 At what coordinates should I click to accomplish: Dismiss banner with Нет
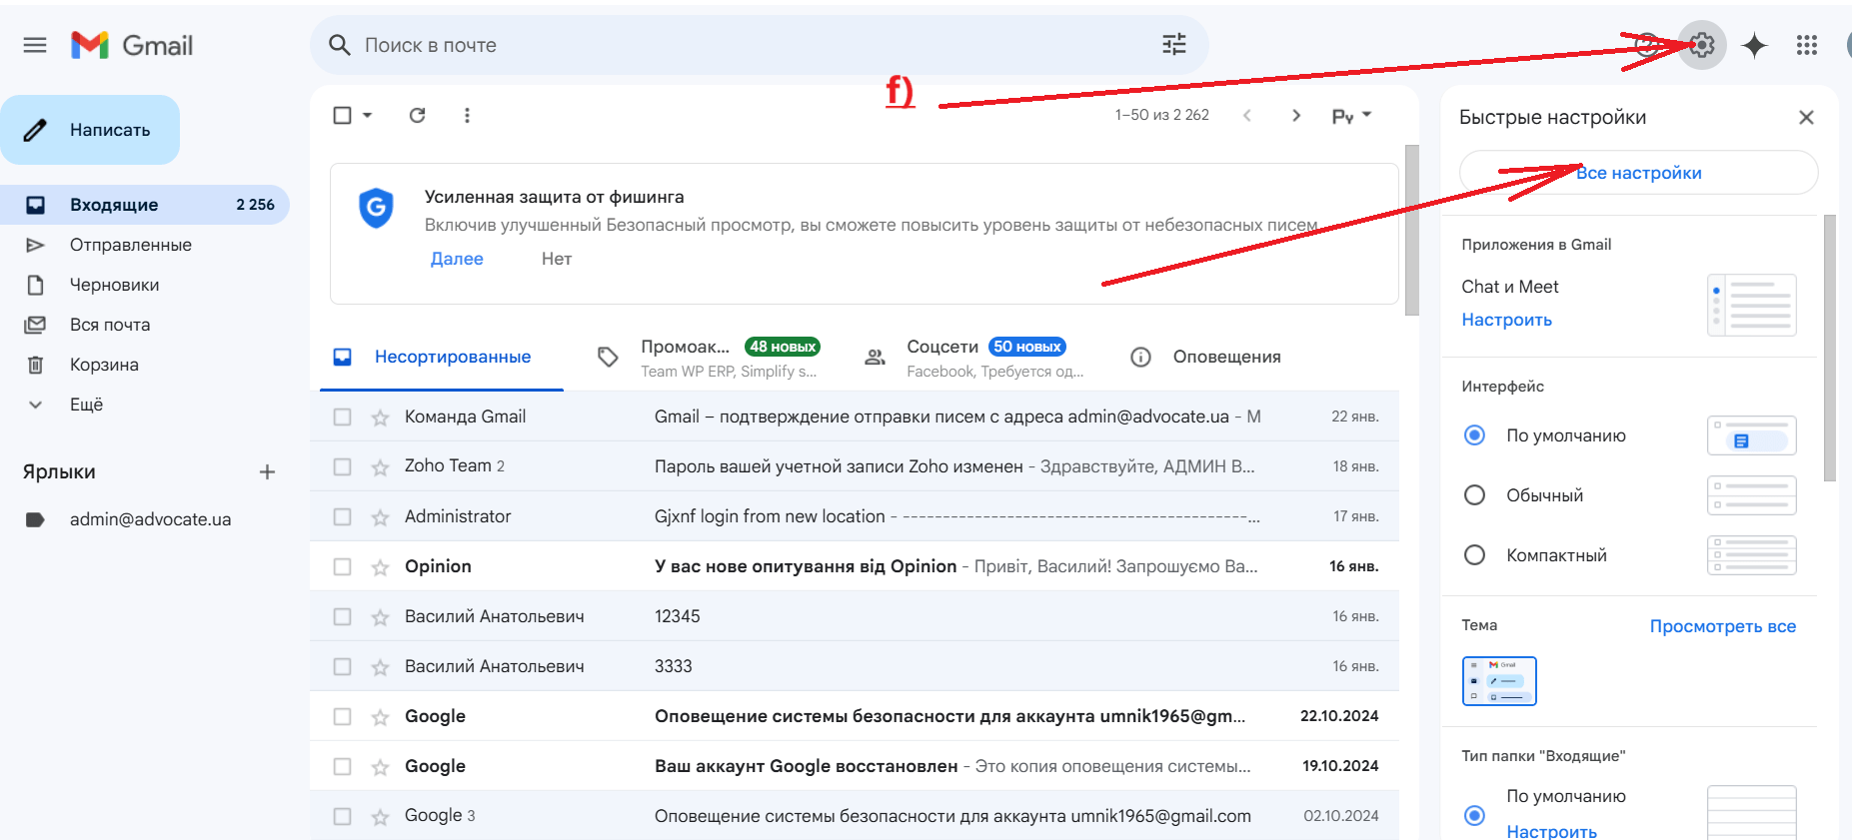(557, 259)
